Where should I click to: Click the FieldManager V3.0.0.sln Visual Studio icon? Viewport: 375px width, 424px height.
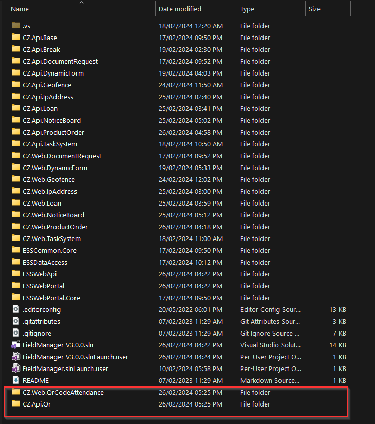click(x=16, y=344)
